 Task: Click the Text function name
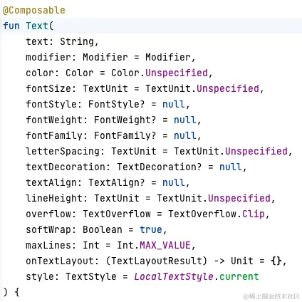click(x=37, y=26)
